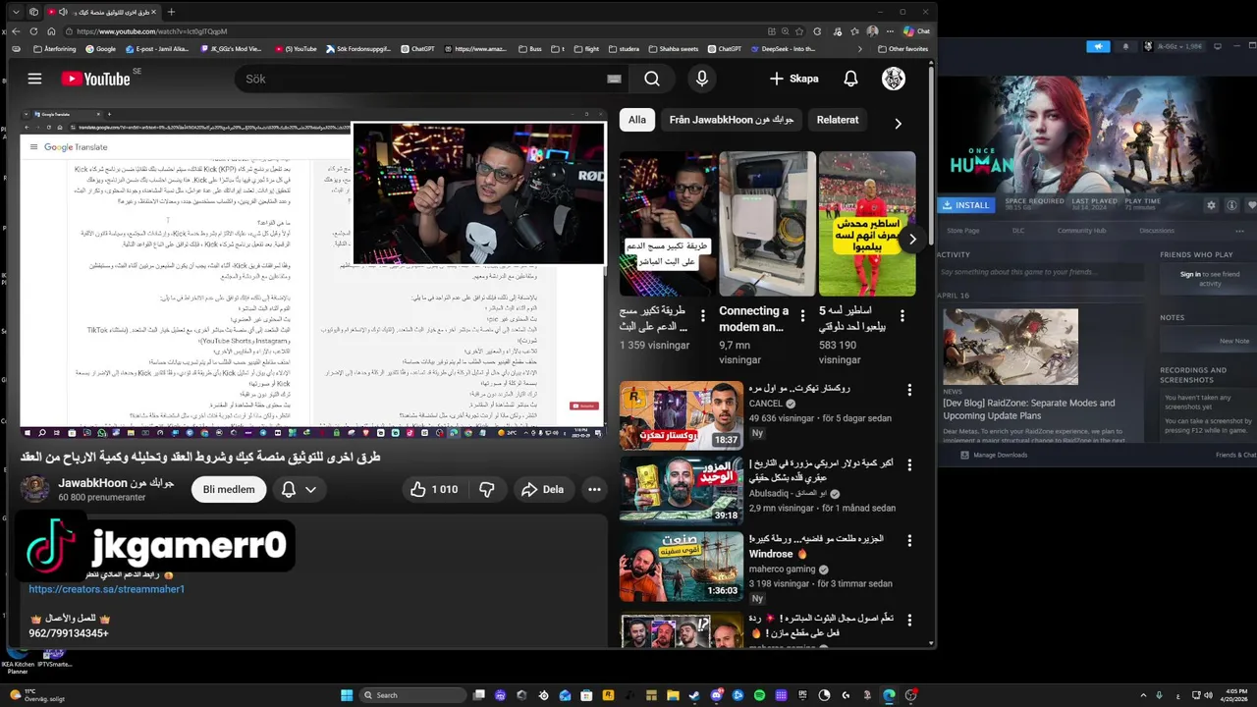Dislike the video with the thumbs-down button
The width and height of the screenshot is (1257, 707).
487,489
